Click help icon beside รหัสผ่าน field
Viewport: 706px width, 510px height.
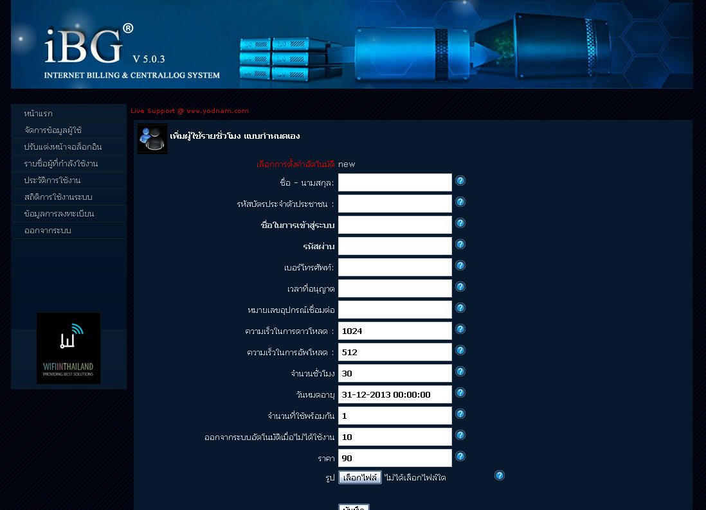point(460,244)
